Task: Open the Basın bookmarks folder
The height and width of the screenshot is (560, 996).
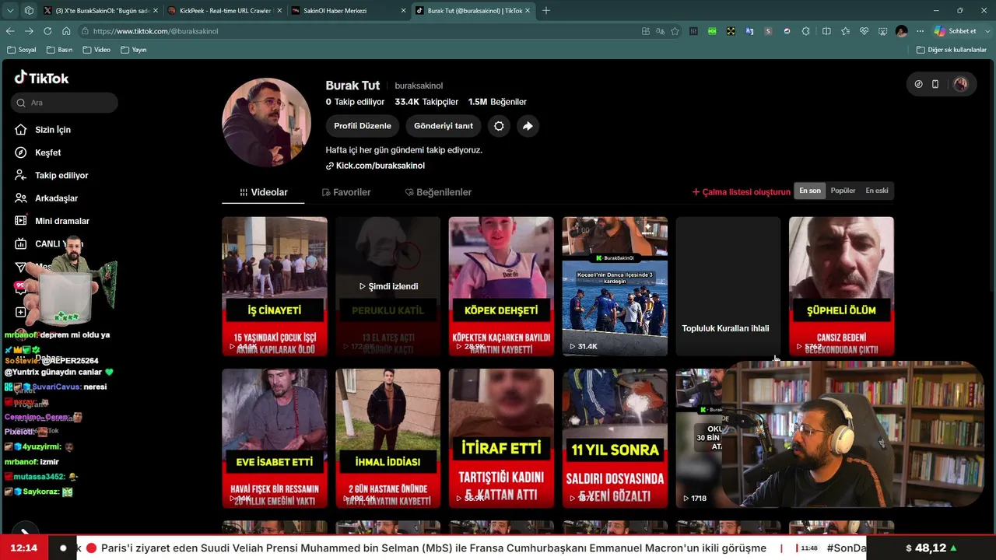Action: tap(59, 50)
